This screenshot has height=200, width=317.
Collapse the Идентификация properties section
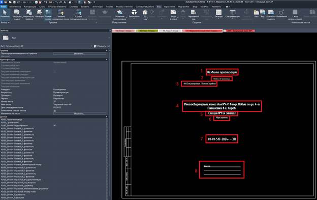coord(107,60)
